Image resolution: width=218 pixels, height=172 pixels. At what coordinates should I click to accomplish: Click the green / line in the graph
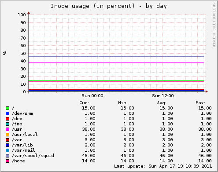click(116, 81)
